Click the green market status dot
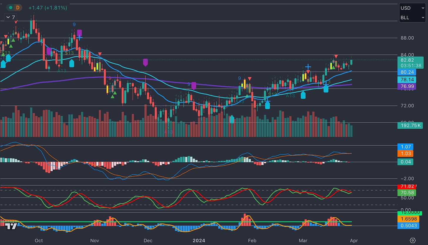428x245 pixels. [x=11, y=8]
